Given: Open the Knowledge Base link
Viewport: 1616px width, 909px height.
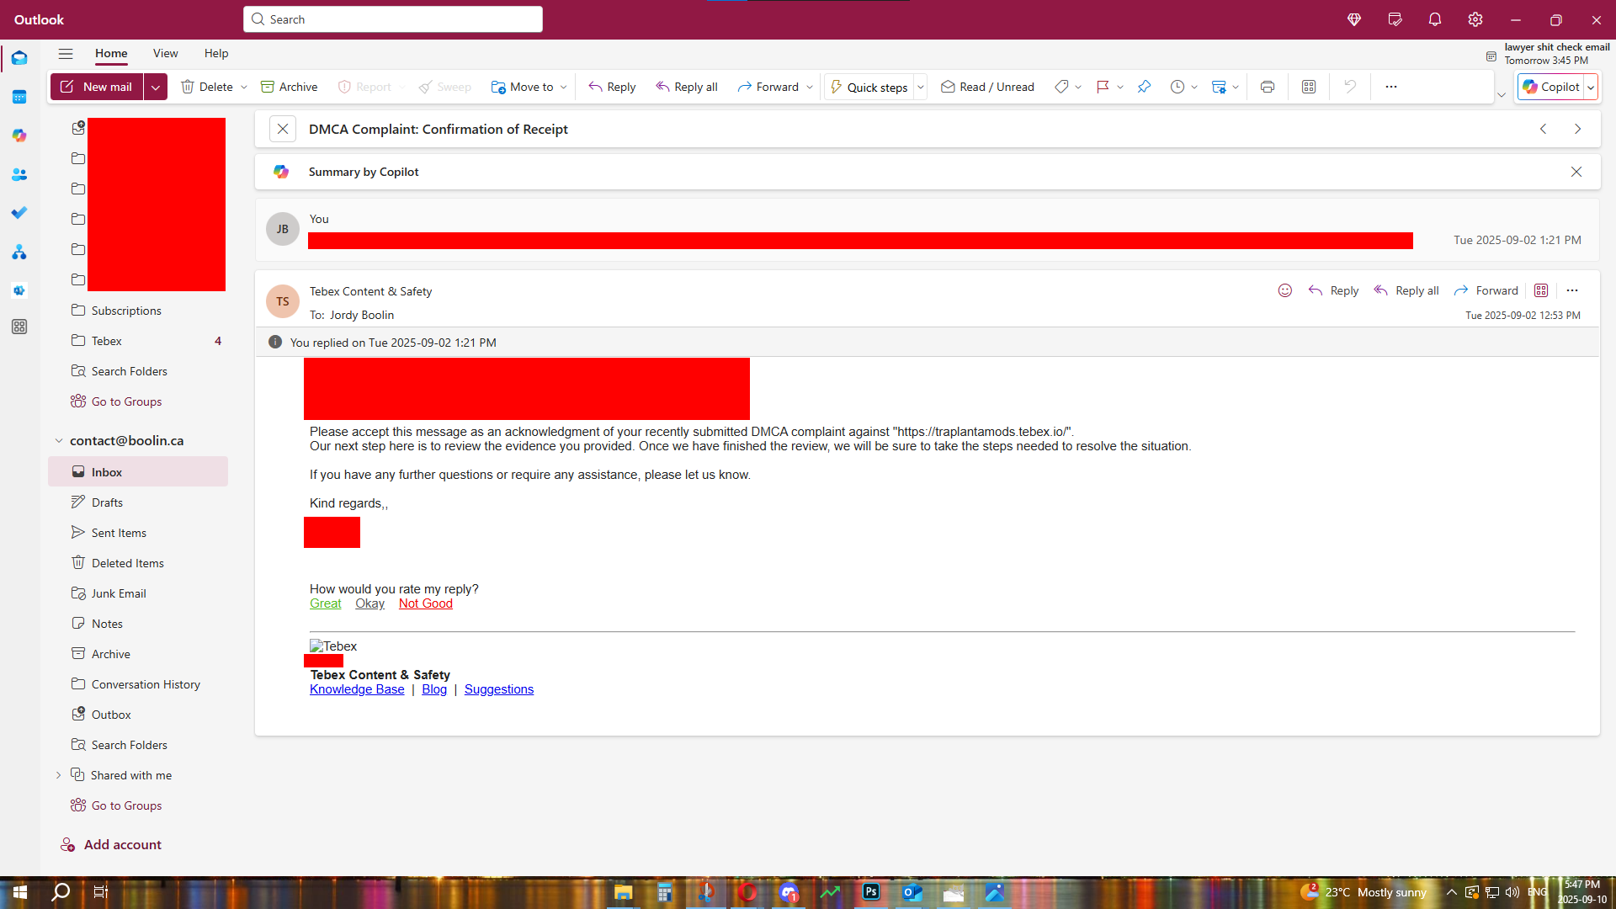Looking at the screenshot, I should pos(357,689).
